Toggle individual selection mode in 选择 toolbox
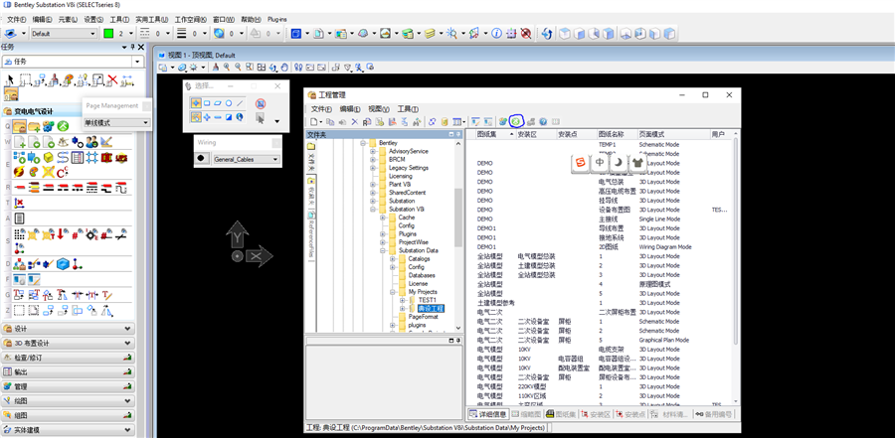Viewport: 895px width, 438px height. click(x=196, y=103)
